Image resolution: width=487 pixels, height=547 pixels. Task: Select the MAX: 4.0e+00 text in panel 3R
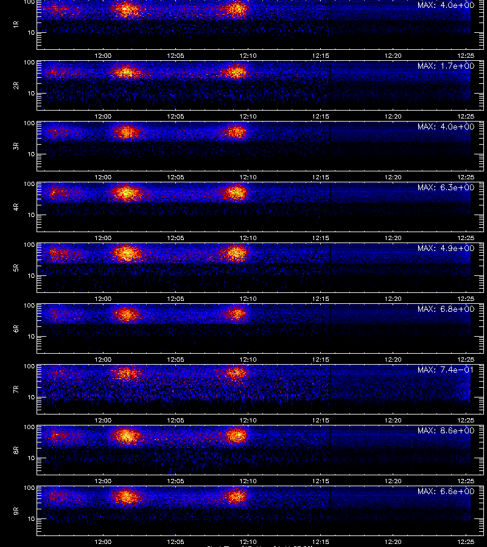(x=446, y=126)
